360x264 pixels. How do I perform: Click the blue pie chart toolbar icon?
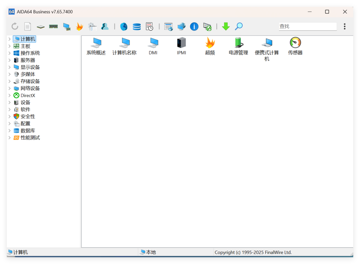click(124, 27)
